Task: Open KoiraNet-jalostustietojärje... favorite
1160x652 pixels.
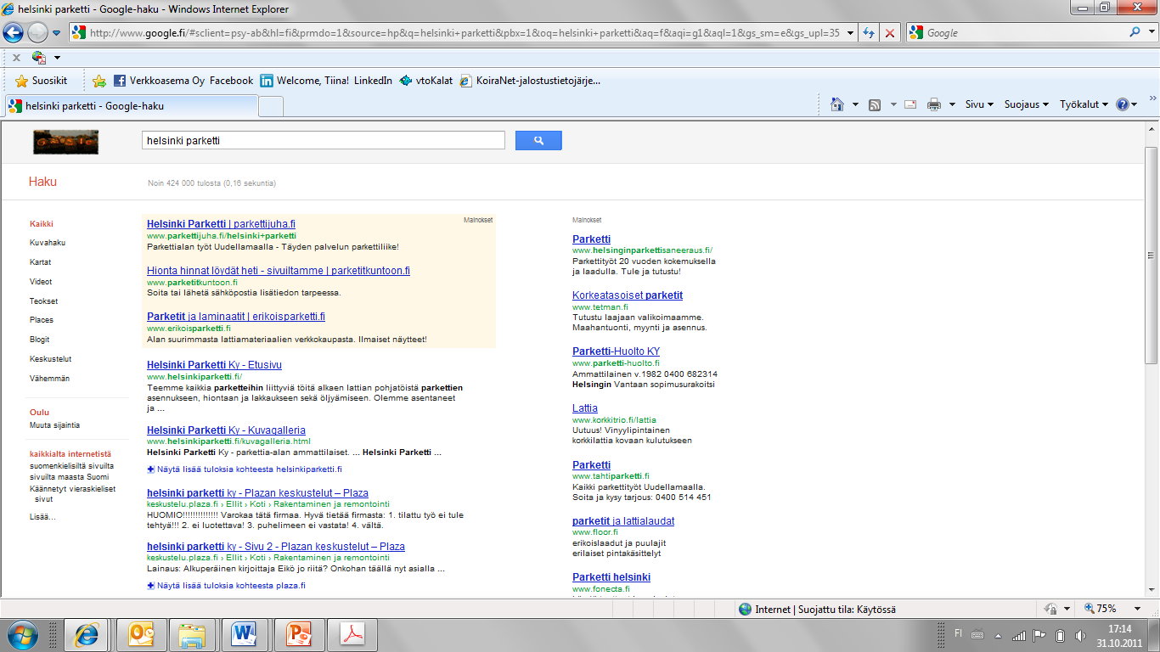Action: [x=531, y=81]
